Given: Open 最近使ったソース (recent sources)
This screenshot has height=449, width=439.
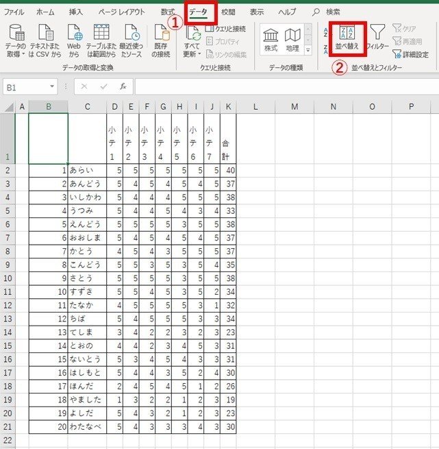Looking at the screenshot, I should click(131, 40).
